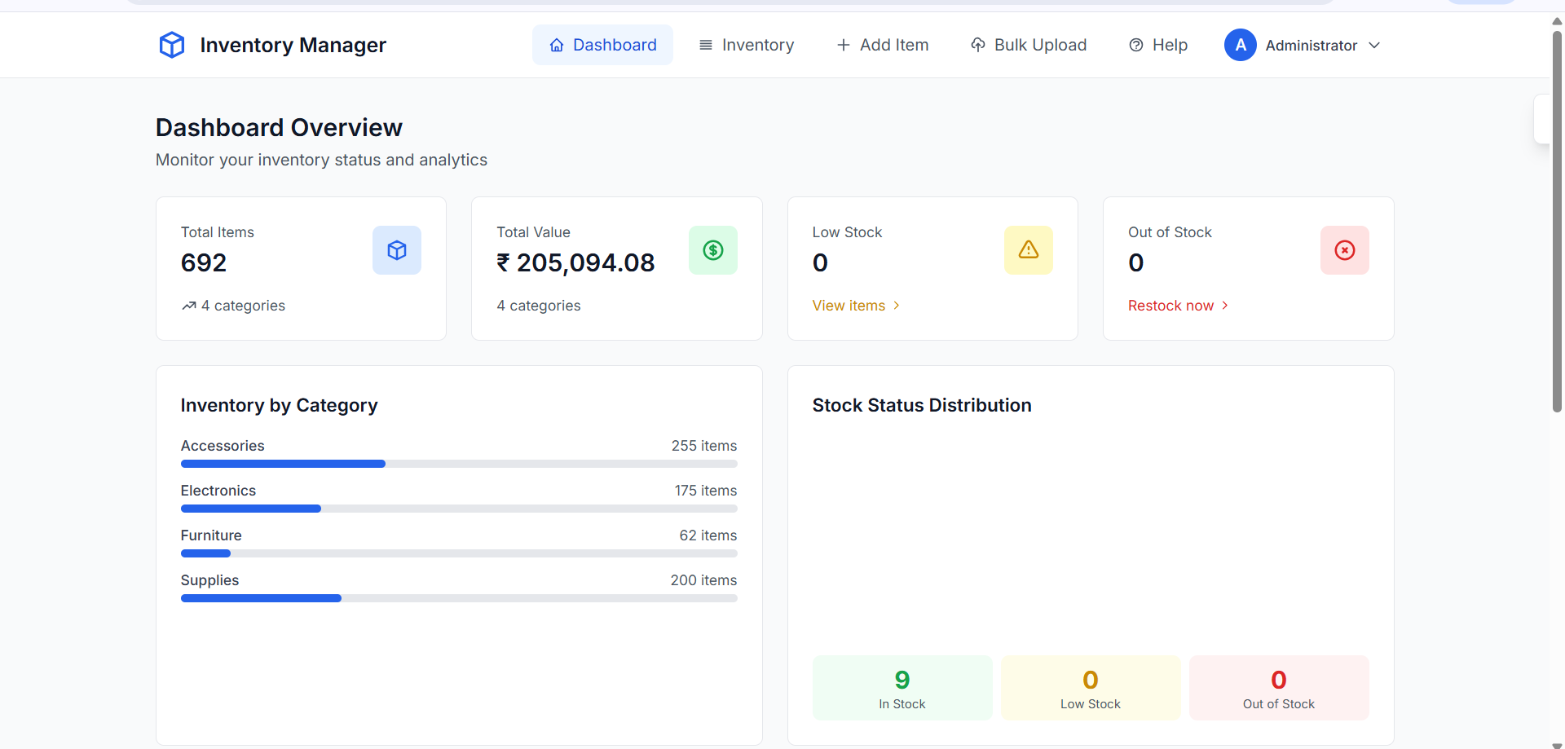Click the Administrator avatar circle

pos(1240,45)
